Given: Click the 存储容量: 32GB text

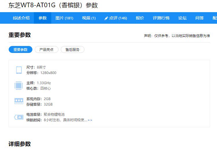Looking at the screenshot, I should 40,104.
